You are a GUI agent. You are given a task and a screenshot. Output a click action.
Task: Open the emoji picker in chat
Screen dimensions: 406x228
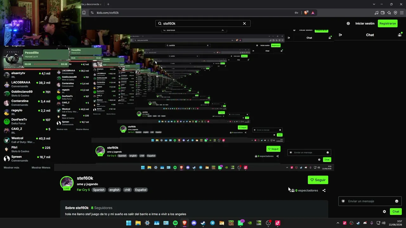point(396,201)
